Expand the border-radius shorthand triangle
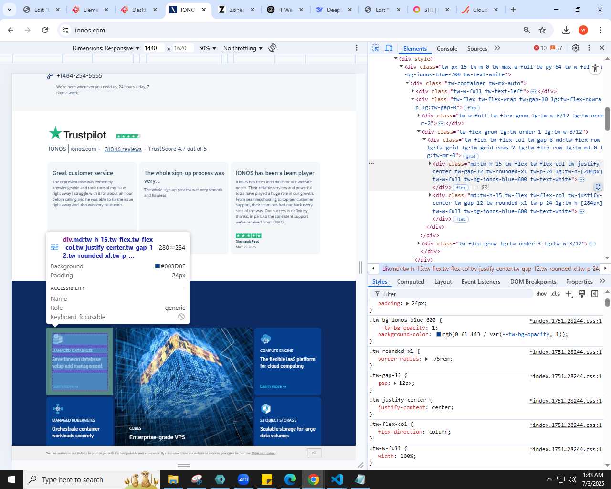Image resolution: width=611 pixels, height=489 pixels. (427, 359)
